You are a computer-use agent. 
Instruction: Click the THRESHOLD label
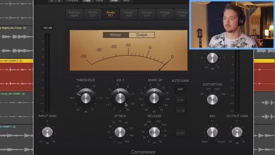[x=86, y=80]
